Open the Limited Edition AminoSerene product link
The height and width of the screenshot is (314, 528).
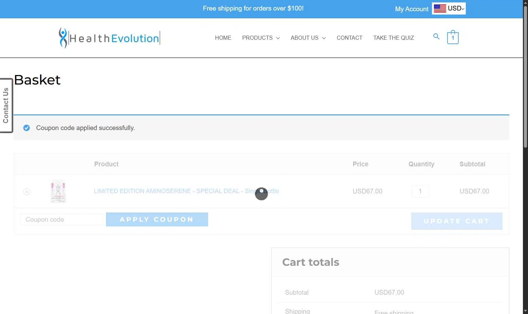186,191
